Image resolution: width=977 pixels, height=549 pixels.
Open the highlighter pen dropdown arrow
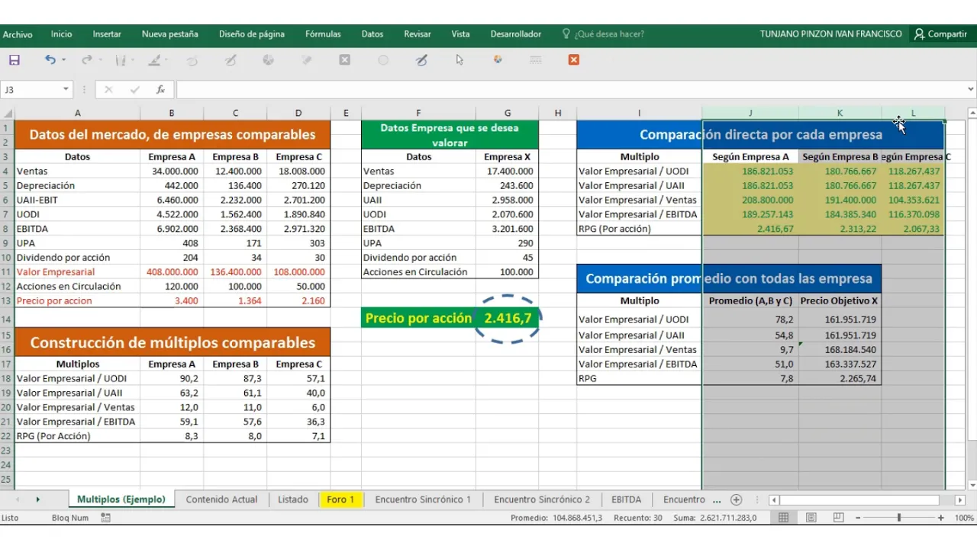(168, 59)
